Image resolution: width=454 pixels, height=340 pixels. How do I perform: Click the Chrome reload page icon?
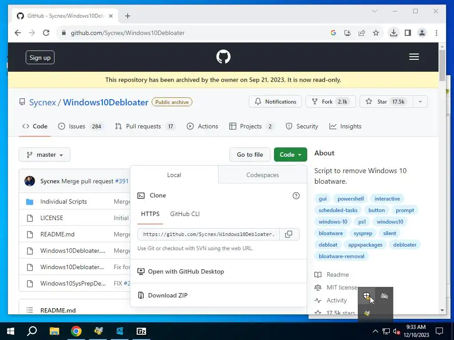click(x=46, y=33)
